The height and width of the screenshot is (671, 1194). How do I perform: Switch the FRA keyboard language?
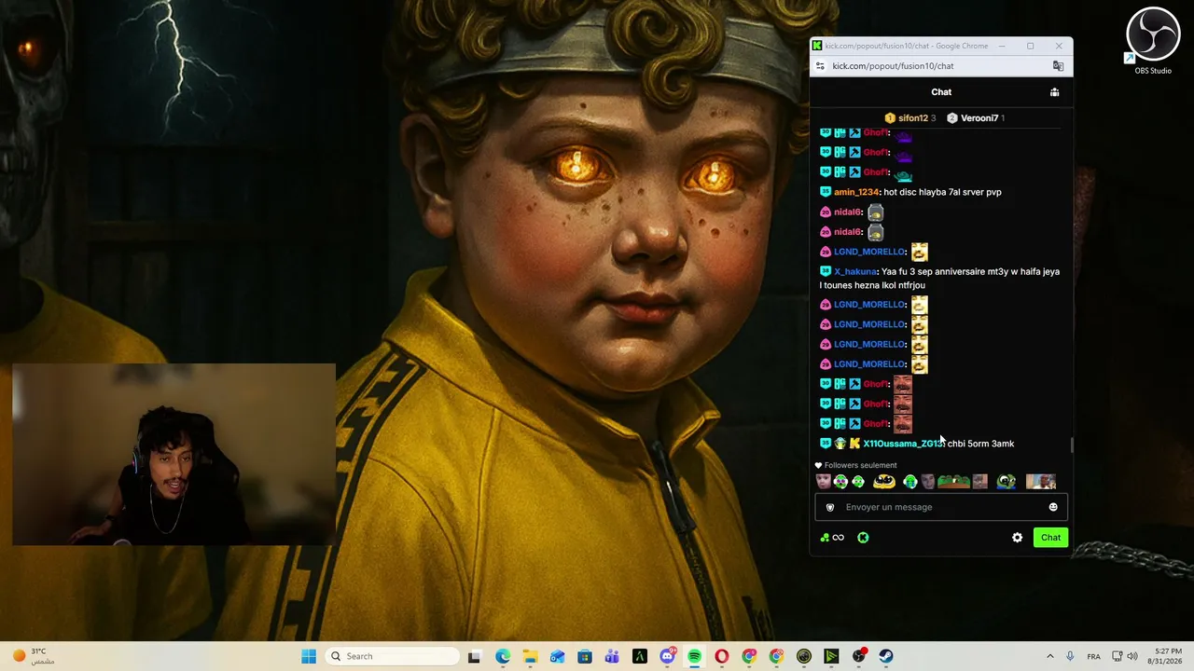pyautogui.click(x=1093, y=656)
